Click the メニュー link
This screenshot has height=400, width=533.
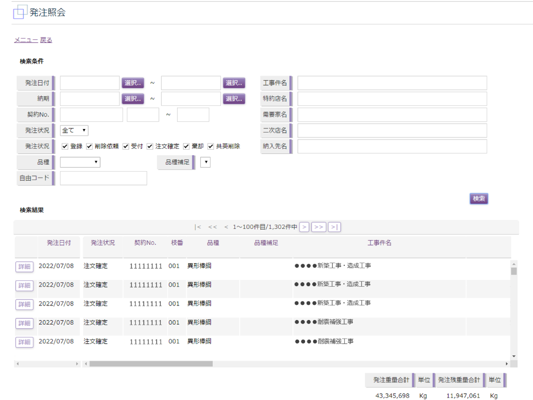[x=26, y=40]
